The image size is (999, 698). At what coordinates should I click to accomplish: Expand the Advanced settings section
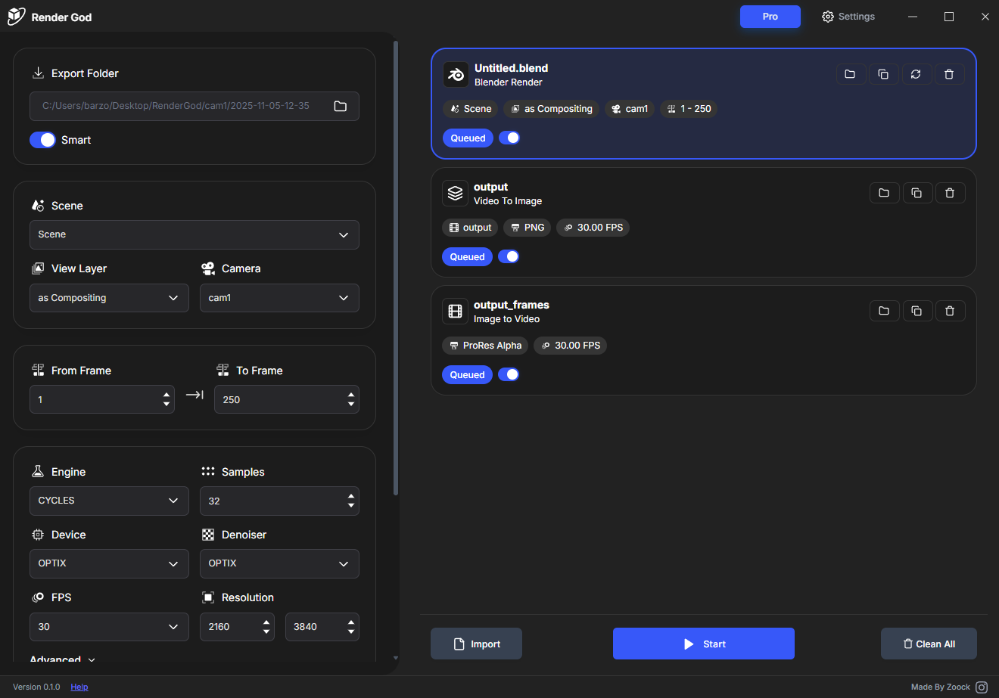coord(61,659)
